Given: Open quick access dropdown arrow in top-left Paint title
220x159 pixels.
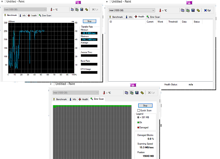Looking at the screenshot, I should tap(2, 1).
